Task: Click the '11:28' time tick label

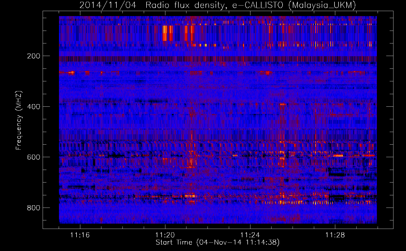Action: tap(335, 235)
